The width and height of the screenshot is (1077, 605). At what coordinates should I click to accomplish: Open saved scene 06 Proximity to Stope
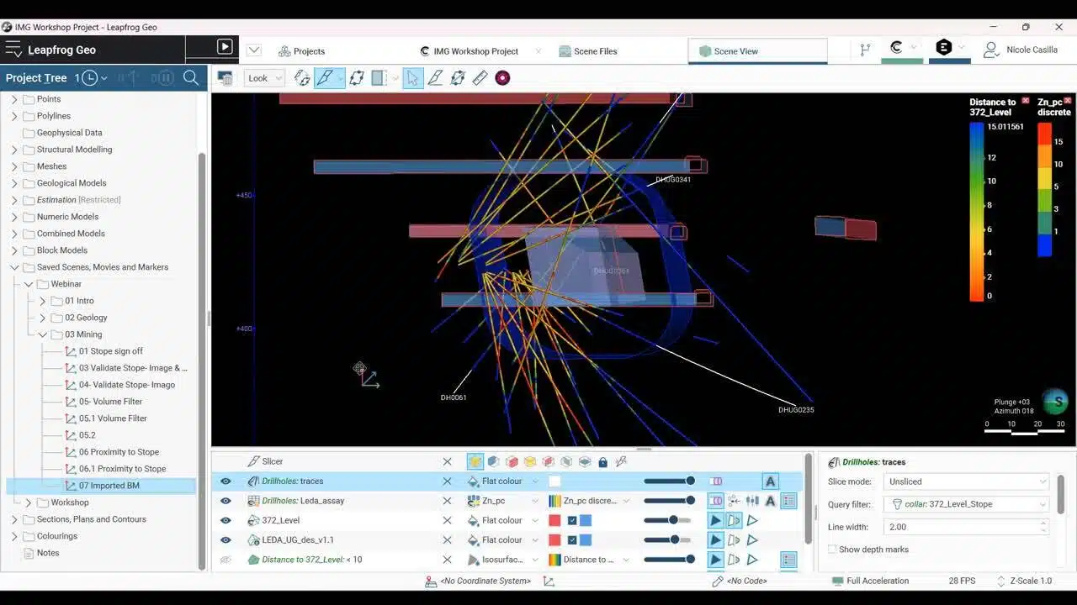click(119, 452)
